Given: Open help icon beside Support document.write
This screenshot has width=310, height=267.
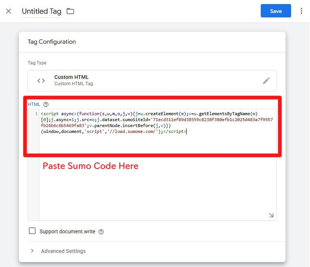Looking at the screenshot, I should [101, 232].
